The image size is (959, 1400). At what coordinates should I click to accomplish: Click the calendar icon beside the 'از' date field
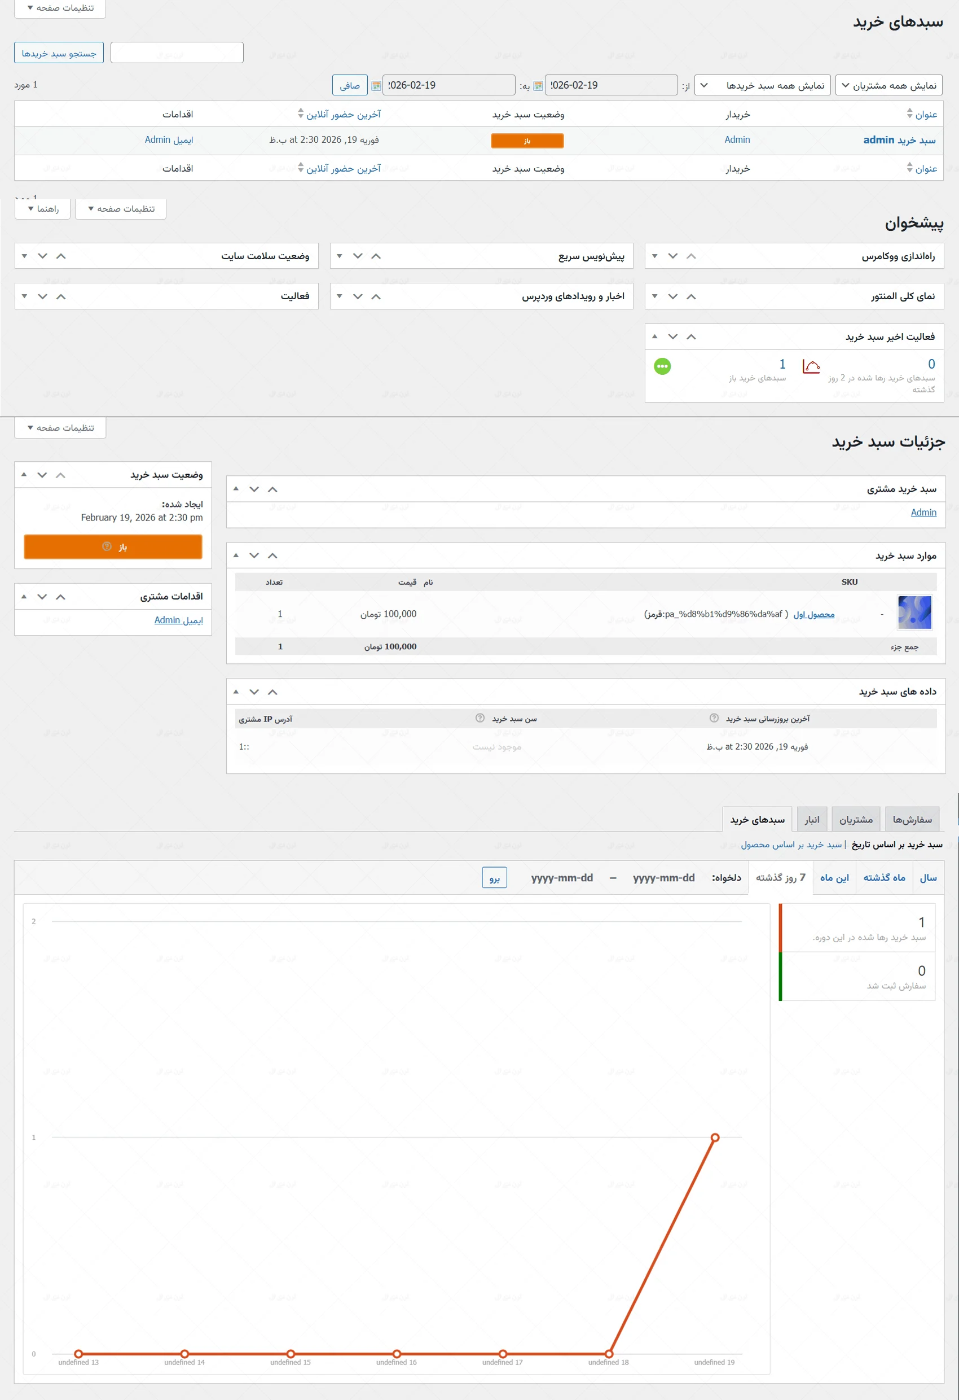coord(538,86)
